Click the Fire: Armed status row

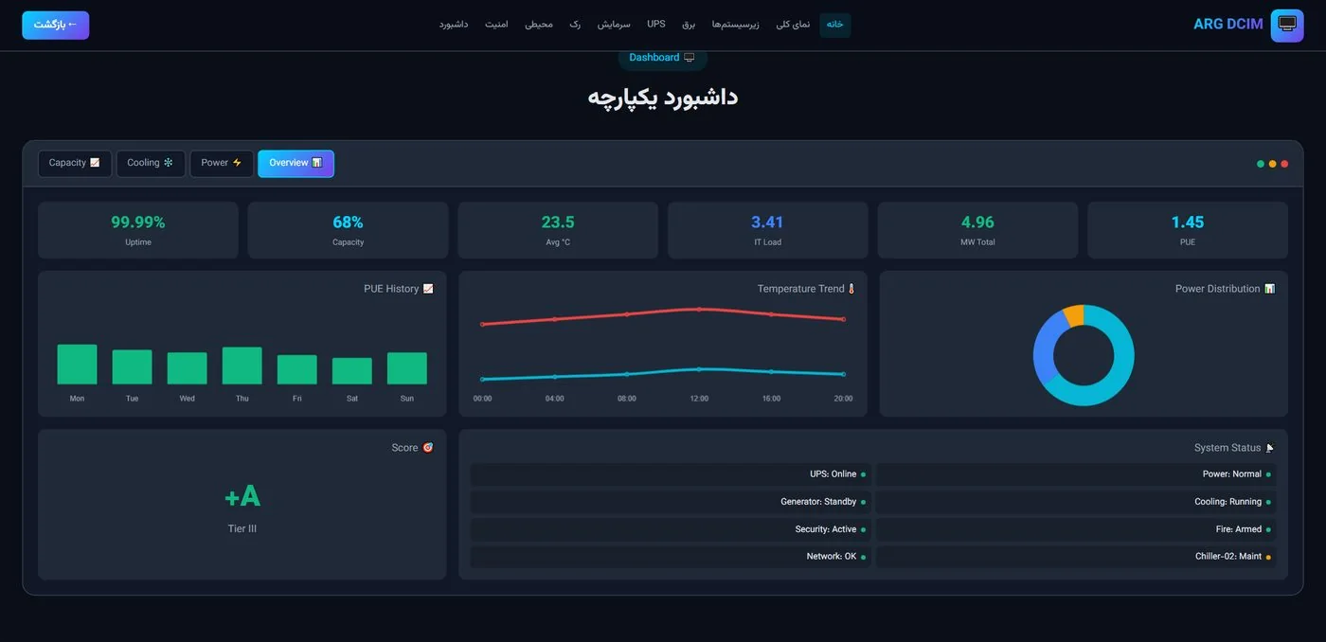click(x=1076, y=529)
